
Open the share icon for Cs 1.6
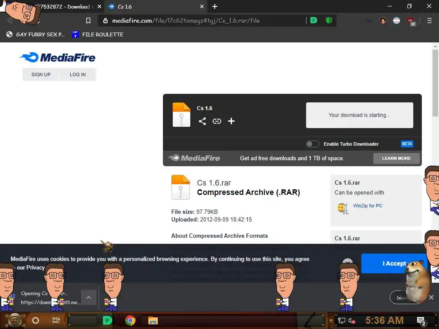[202, 121]
